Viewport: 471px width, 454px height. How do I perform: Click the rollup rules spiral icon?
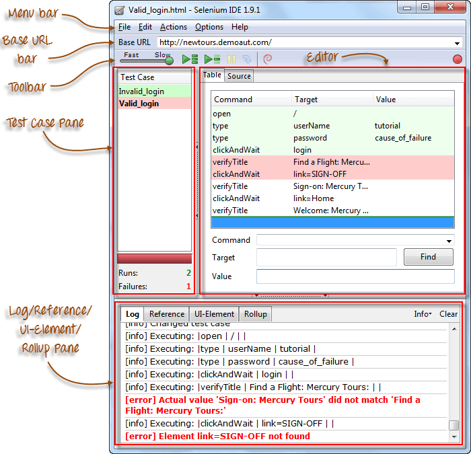(x=268, y=59)
